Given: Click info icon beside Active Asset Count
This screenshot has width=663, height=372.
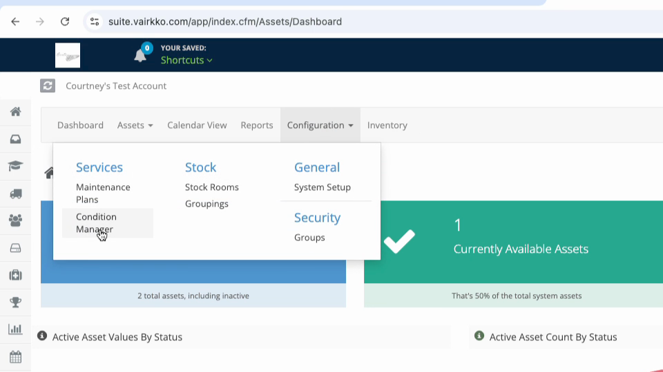Looking at the screenshot, I should point(479,335).
